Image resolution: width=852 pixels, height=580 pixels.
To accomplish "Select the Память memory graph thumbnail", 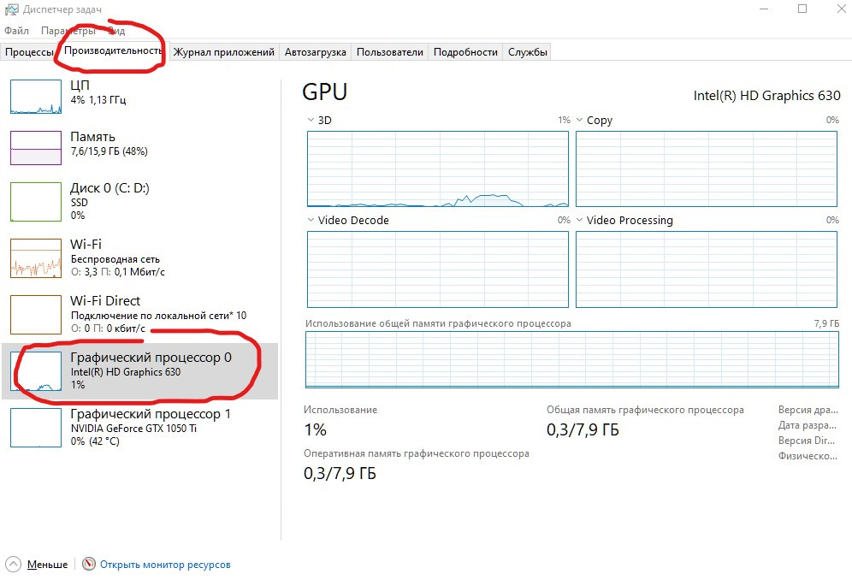I will (36, 147).
